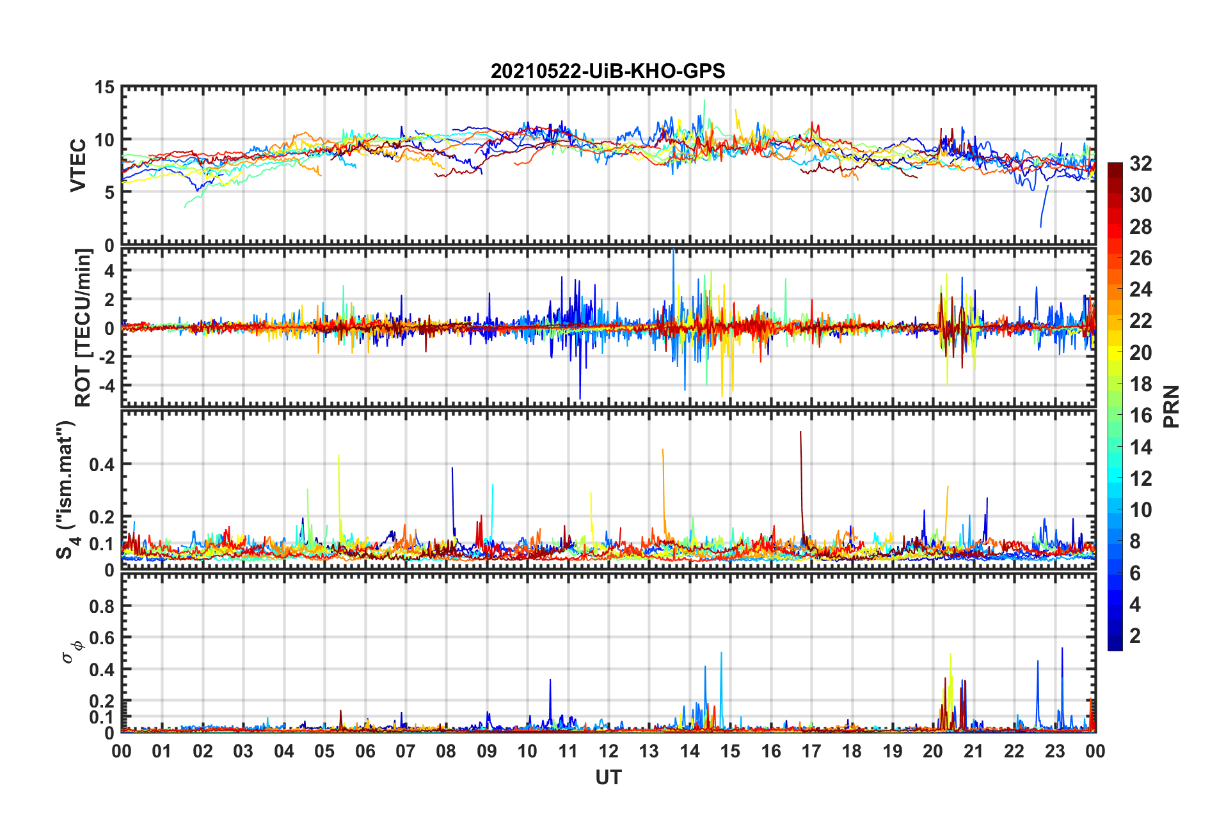Screen dimensions: 1217x813
Task: Select UT axis tick label 23
Action: pyautogui.click(x=1055, y=751)
